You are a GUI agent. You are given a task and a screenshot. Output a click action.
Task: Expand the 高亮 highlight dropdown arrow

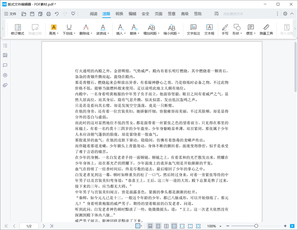pyautogui.click(x=58, y=34)
